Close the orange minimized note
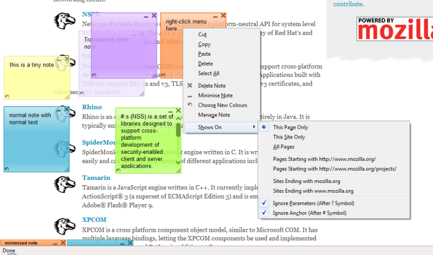The height and width of the screenshot is (255, 433). pos(63,243)
